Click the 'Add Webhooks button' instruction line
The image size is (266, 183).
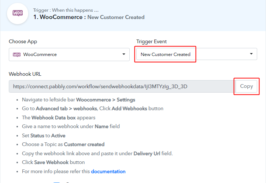click(93, 108)
